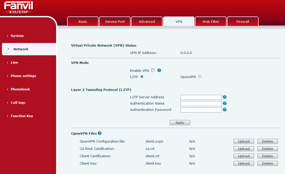285x174 pixels.
Task: Open the Web Filter tab
Action: pyautogui.click(x=211, y=21)
